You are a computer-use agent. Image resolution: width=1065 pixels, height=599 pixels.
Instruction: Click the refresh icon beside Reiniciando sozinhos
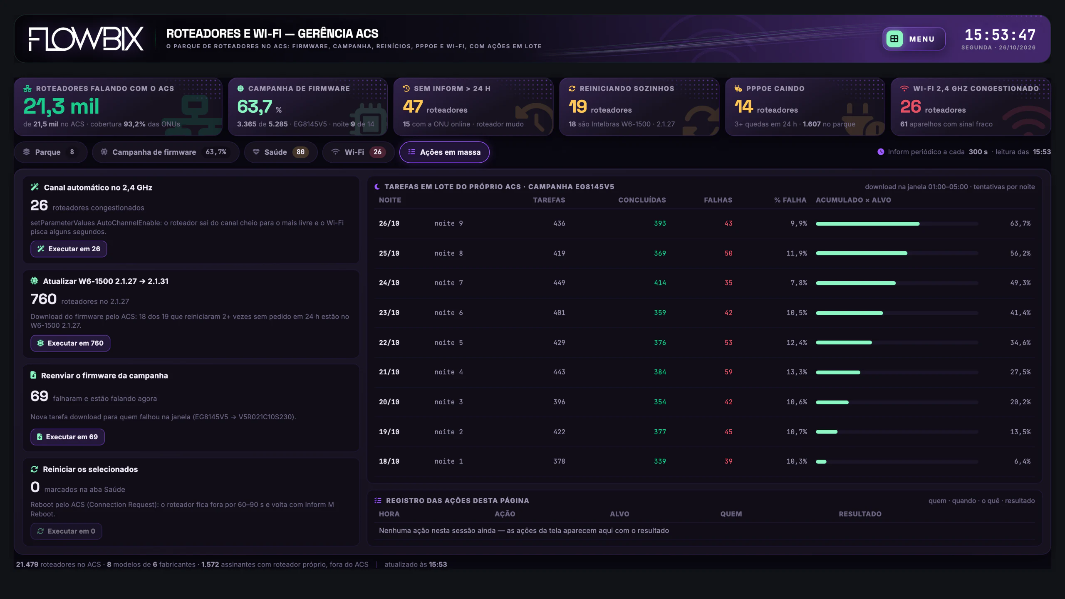click(x=572, y=89)
